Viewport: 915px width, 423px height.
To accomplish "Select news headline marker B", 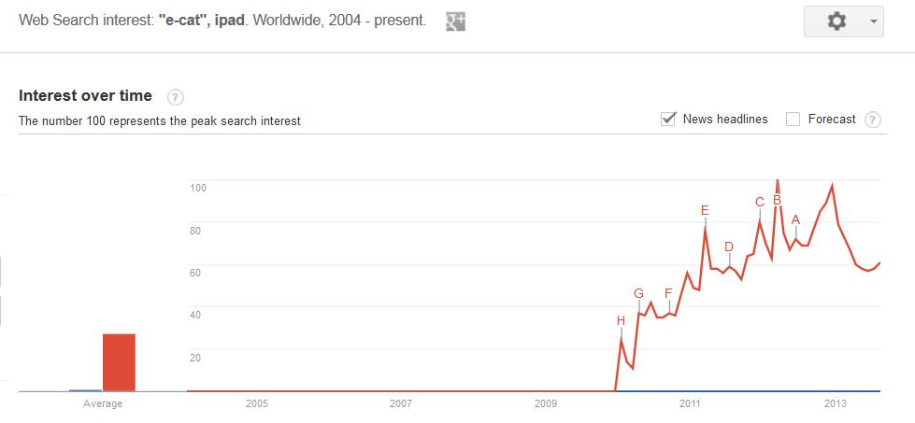I will tap(777, 200).
